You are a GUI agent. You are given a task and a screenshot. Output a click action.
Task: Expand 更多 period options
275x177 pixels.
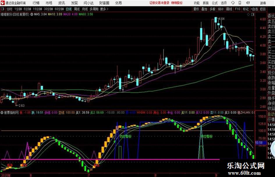(x=104, y=9)
